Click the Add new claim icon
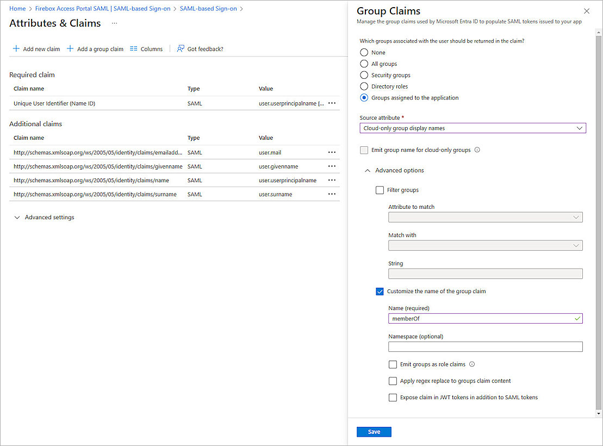Image resolution: width=603 pixels, height=446 pixels. (x=16, y=48)
